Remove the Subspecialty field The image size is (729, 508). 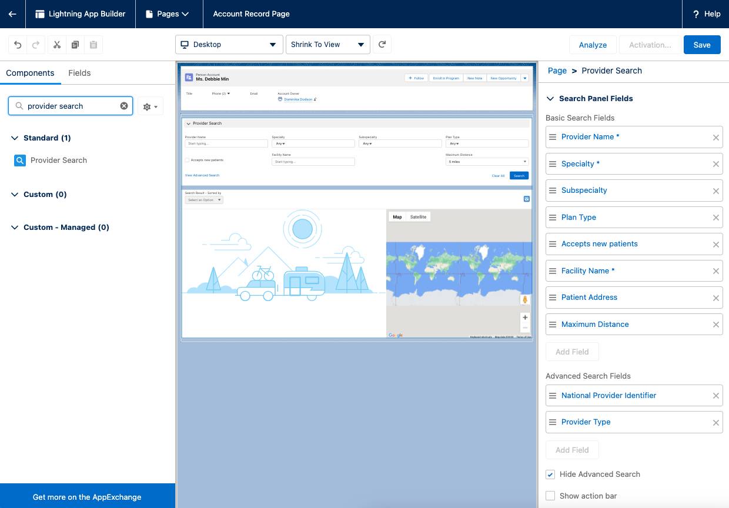click(716, 191)
